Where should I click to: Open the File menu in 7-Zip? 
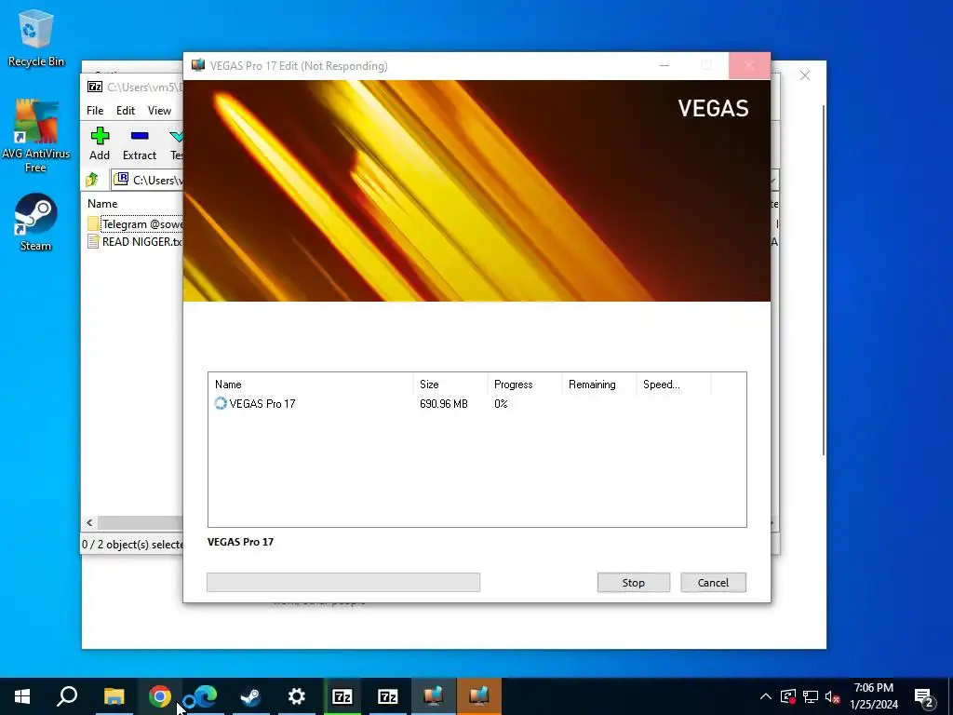(95, 111)
